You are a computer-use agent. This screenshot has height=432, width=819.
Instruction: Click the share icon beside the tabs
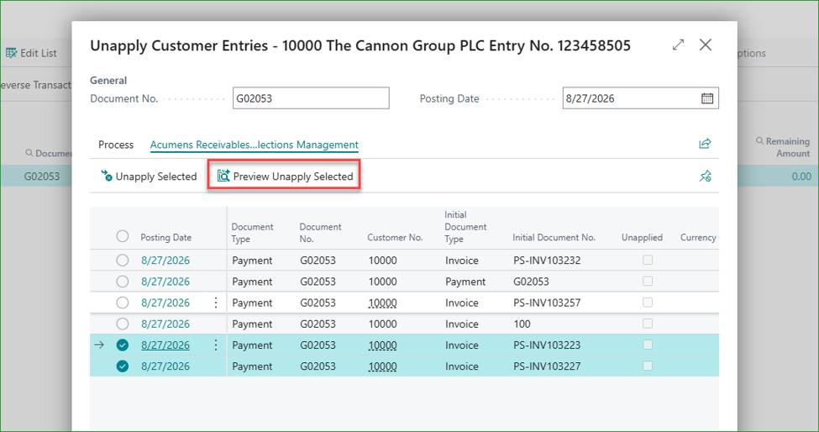click(x=705, y=144)
